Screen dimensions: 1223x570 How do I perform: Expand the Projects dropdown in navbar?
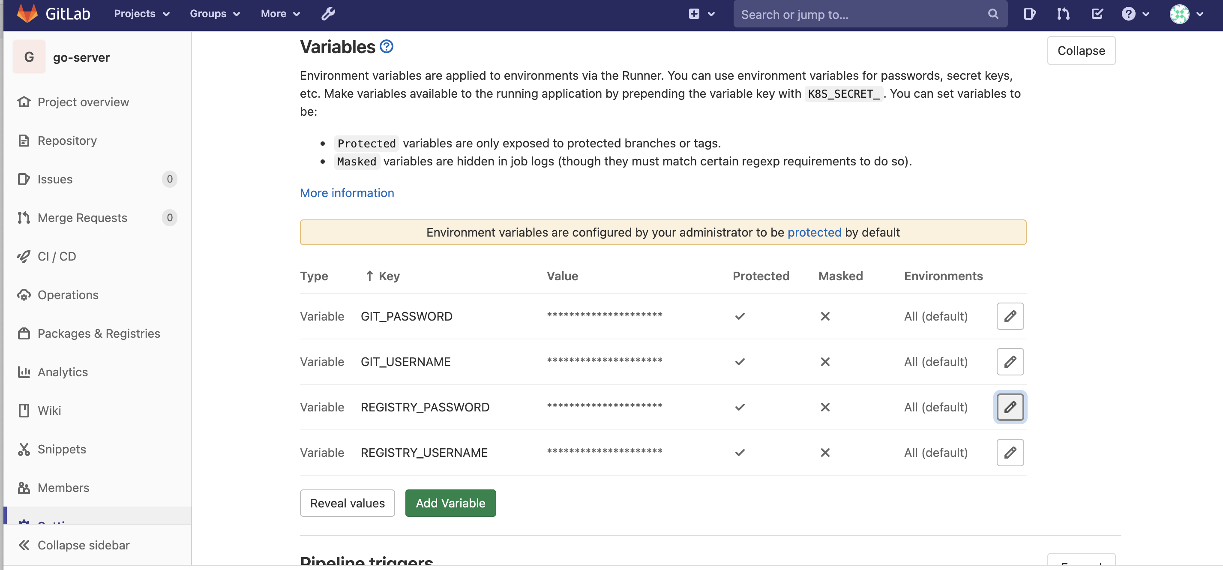141,14
